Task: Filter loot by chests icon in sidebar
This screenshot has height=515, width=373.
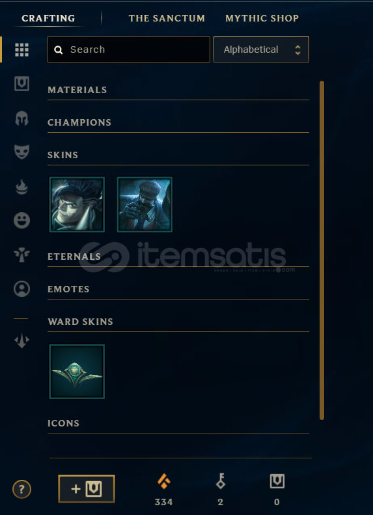Action: tap(21, 84)
